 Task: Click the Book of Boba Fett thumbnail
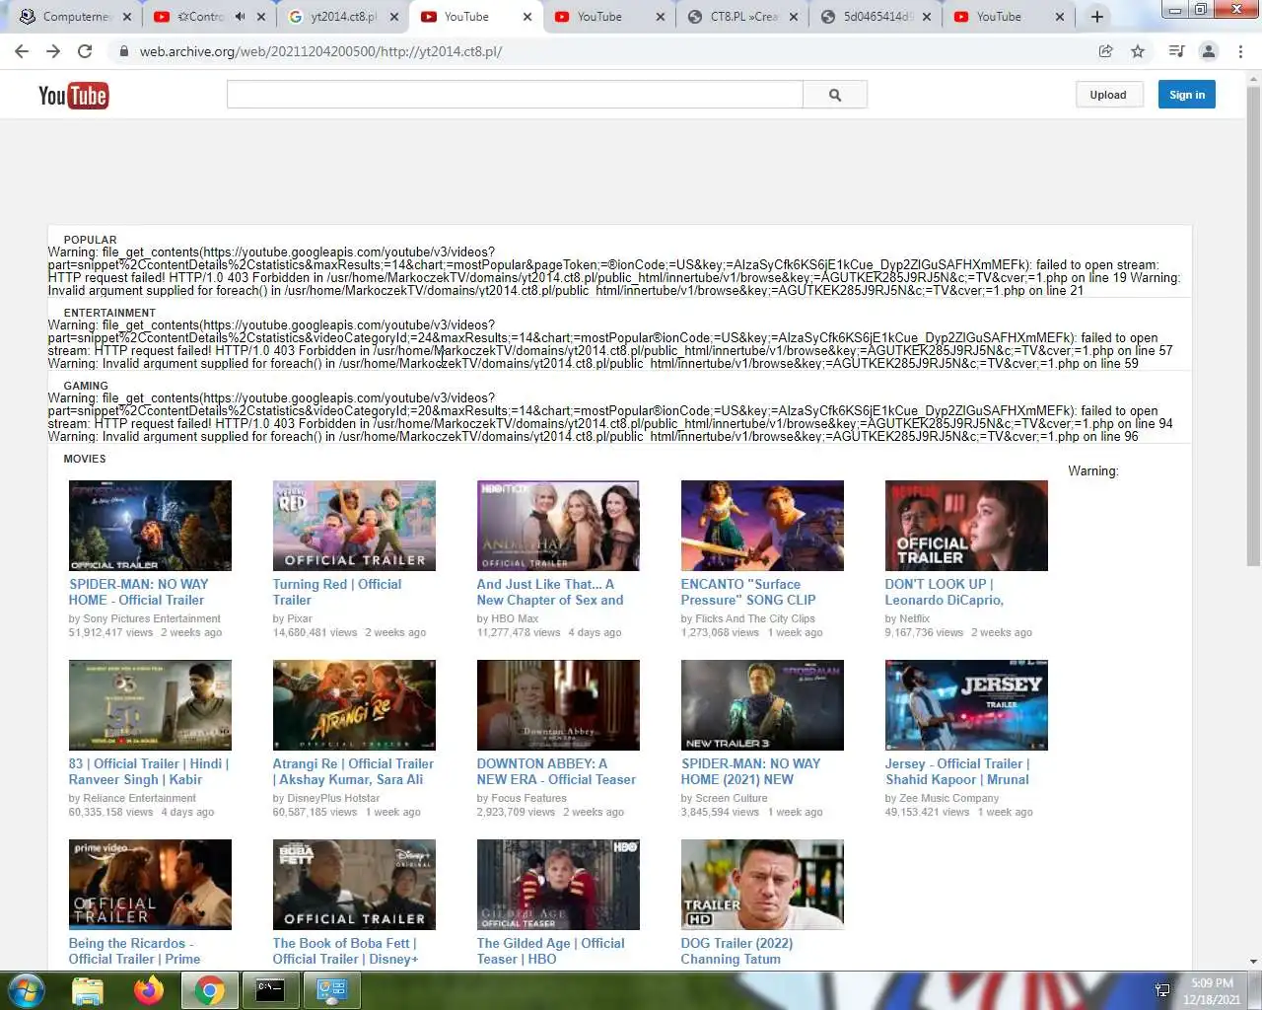(354, 885)
